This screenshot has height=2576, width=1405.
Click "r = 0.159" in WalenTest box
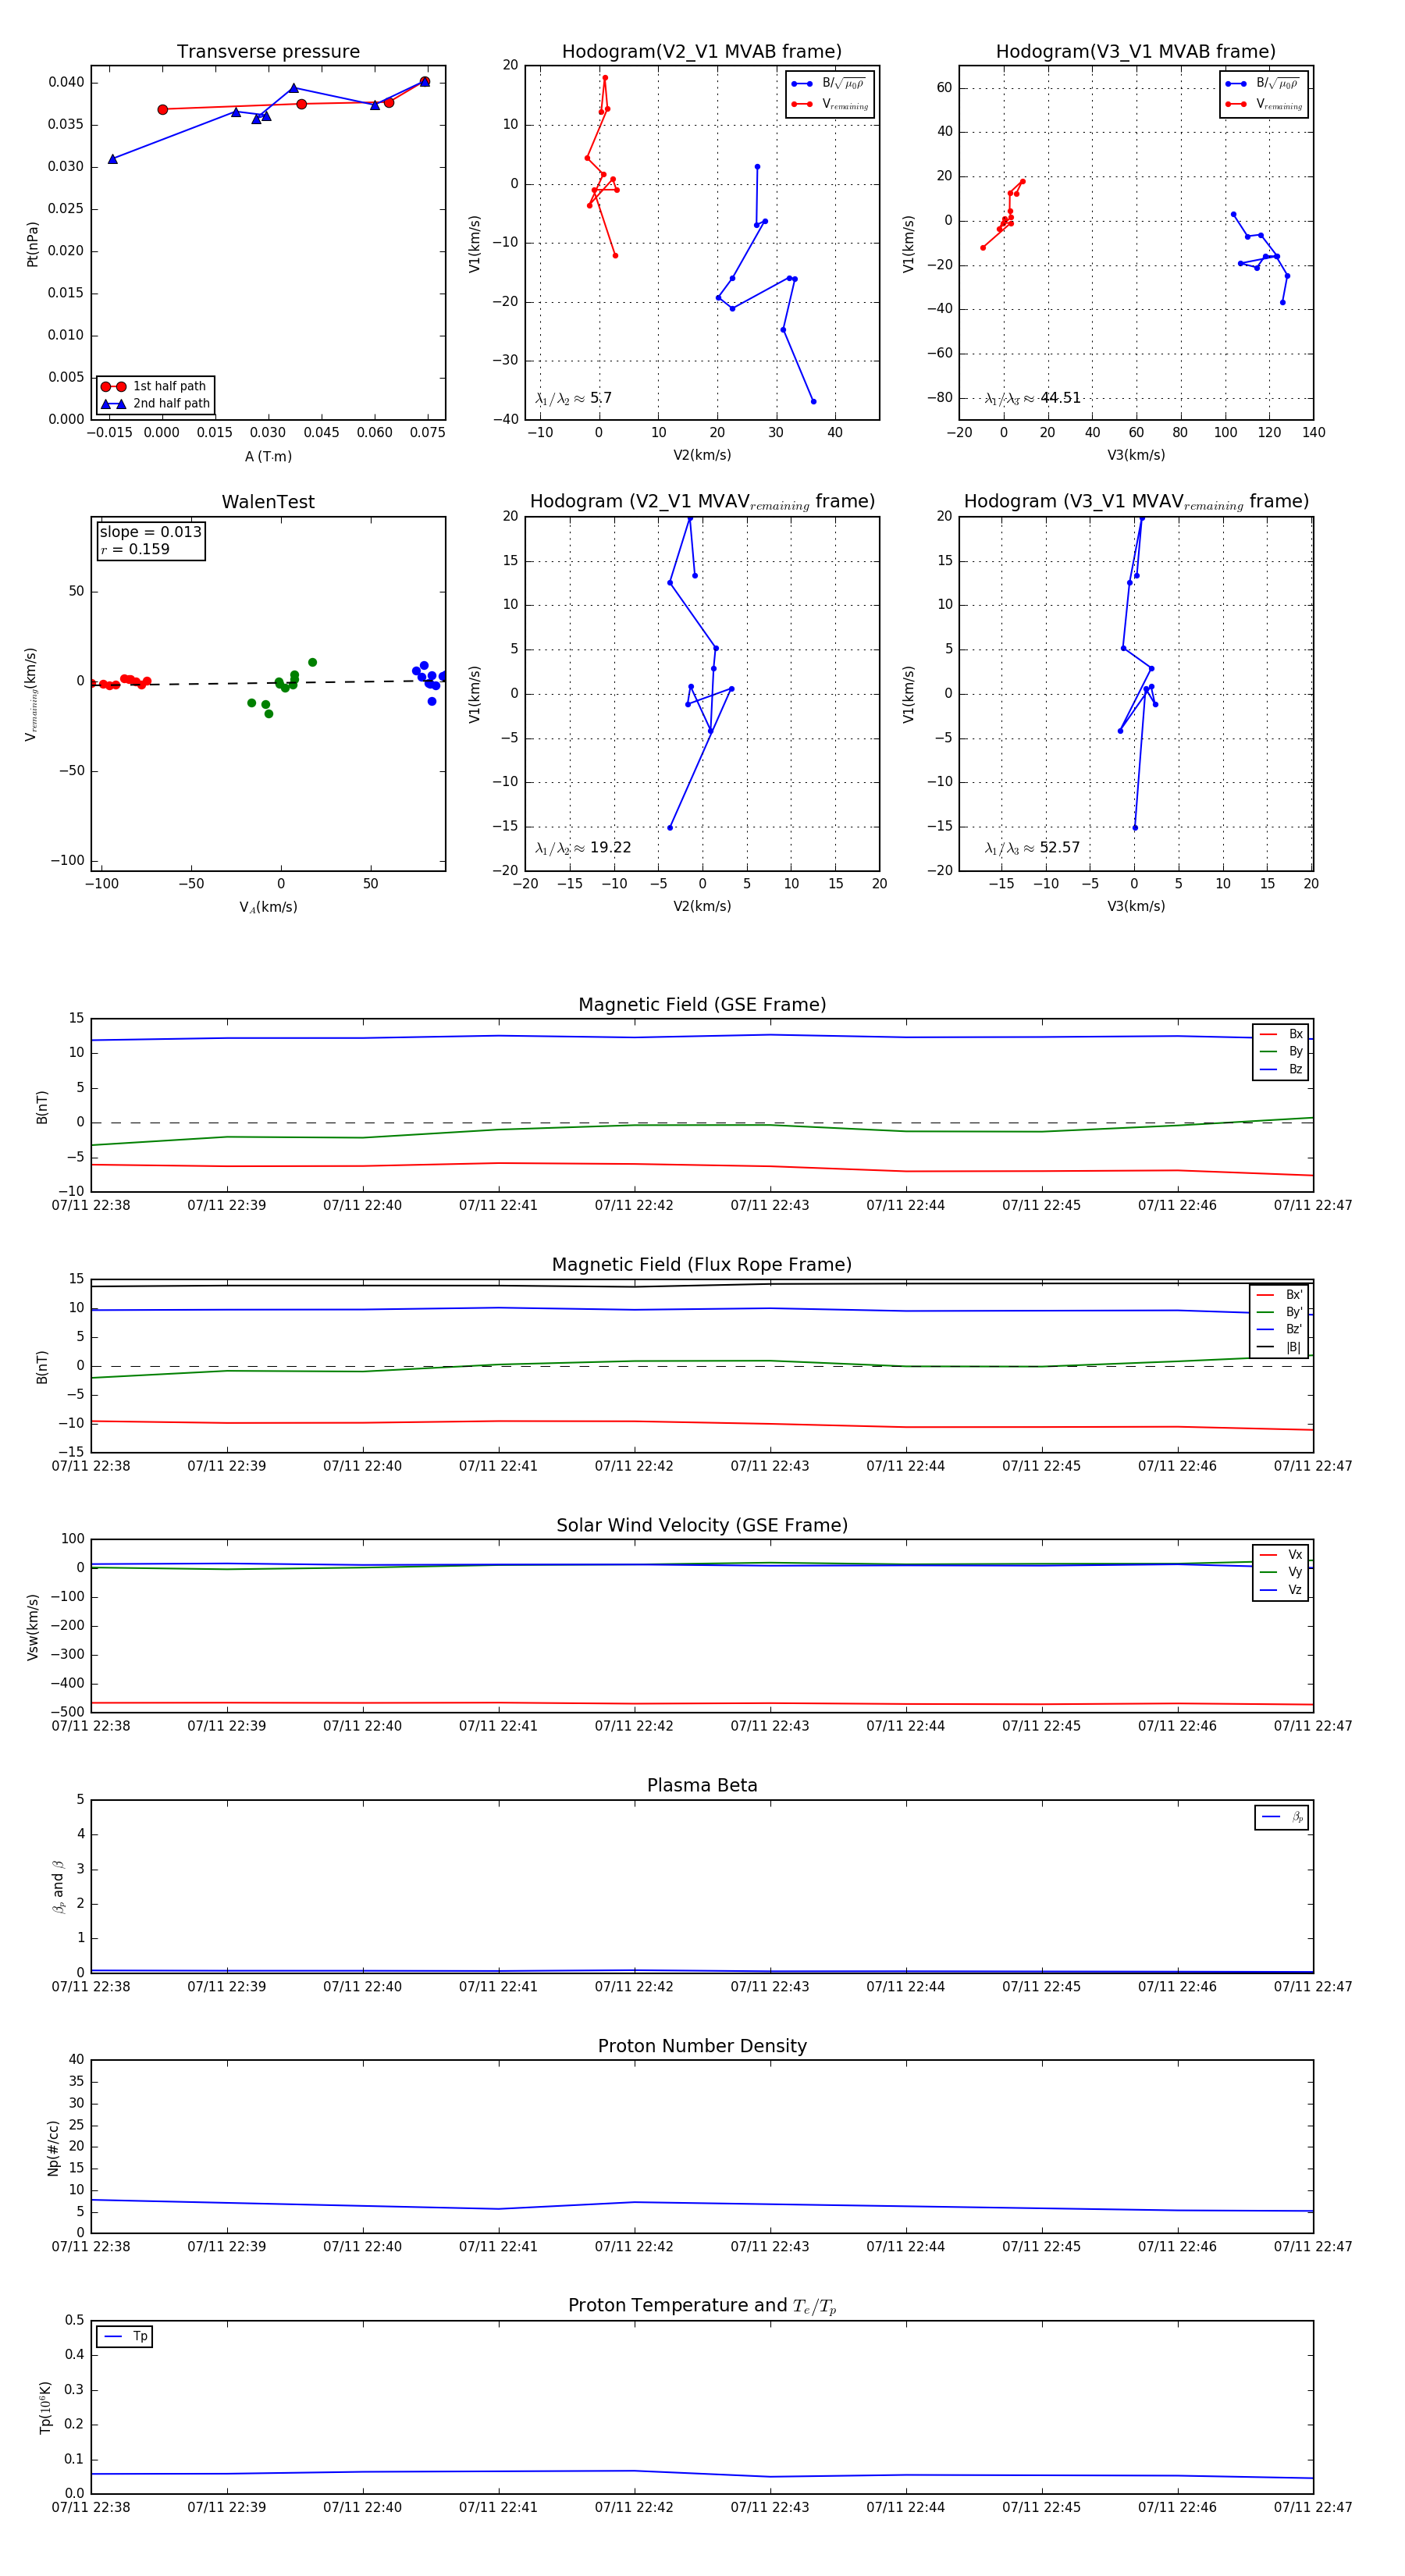pyautogui.click(x=134, y=549)
